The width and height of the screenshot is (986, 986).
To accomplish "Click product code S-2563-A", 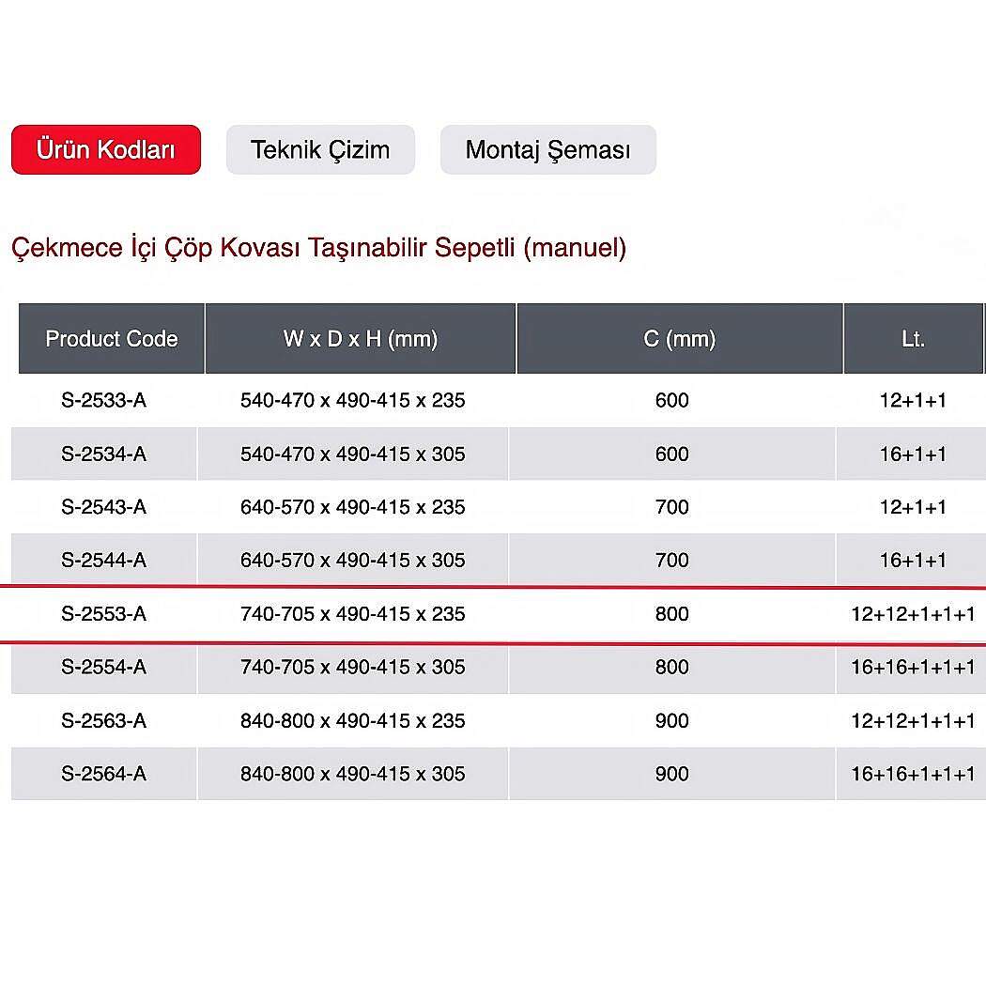I will [104, 721].
